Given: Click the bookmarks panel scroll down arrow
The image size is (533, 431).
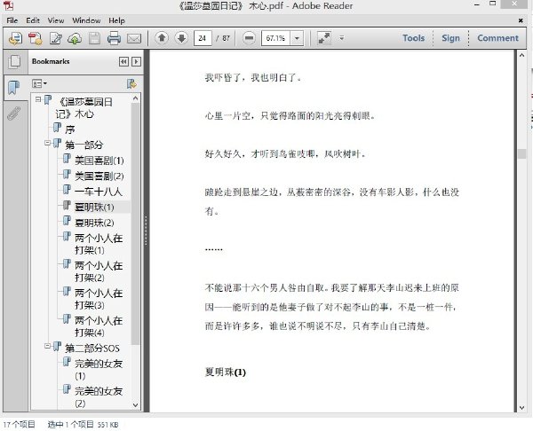Looking at the screenshot, I should (x=135, y=405).
